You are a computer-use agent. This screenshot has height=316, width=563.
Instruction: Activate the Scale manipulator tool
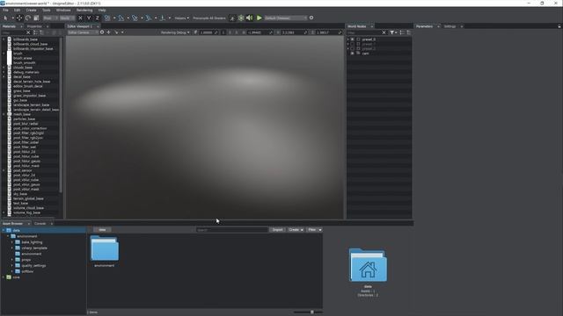tap(36, 18)
